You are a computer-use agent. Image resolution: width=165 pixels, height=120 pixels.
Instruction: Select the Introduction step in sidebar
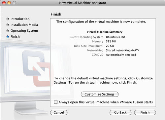(20, 19)
